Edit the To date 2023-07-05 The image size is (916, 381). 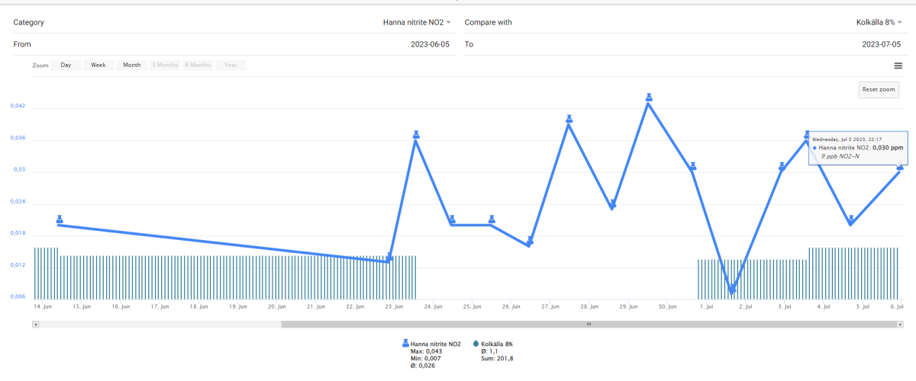882,44
